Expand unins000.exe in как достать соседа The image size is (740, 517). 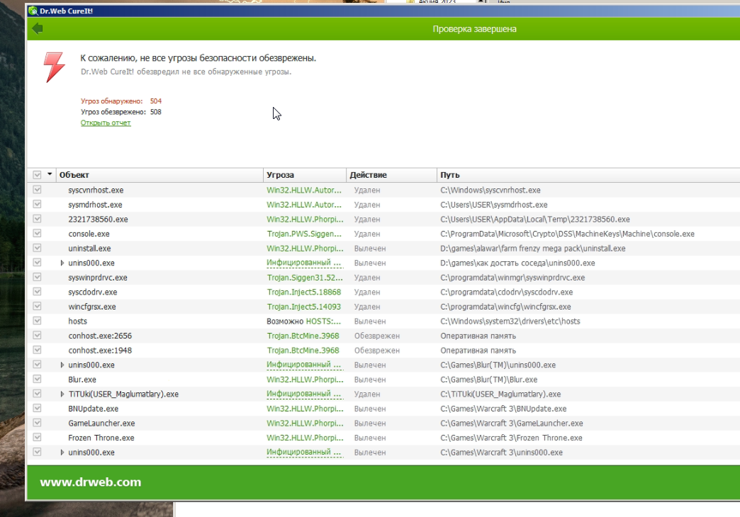(x=62, y=263)
